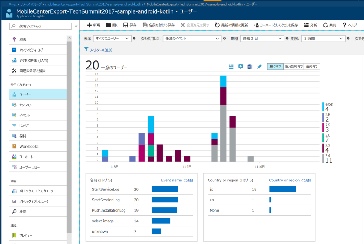
Task: Choose 名前を付けて保存 (Save as)
Action: click(158, 25)
